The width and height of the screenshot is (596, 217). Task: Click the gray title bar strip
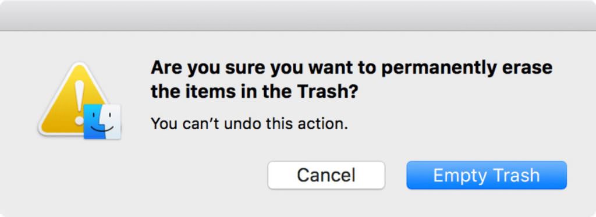click(x=298, y=15)
